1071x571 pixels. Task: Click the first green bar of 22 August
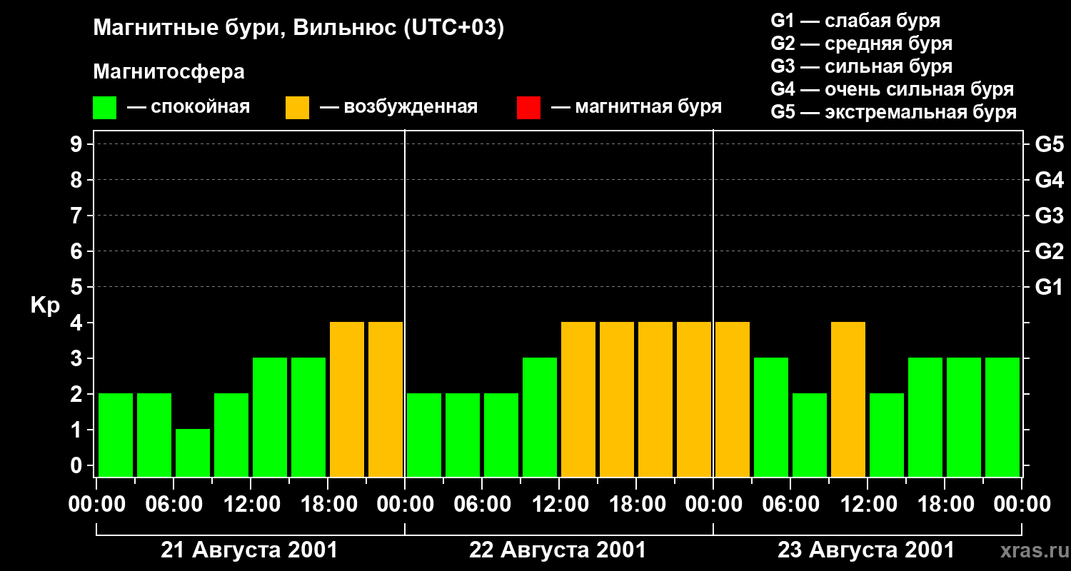[x=424, y=435]
